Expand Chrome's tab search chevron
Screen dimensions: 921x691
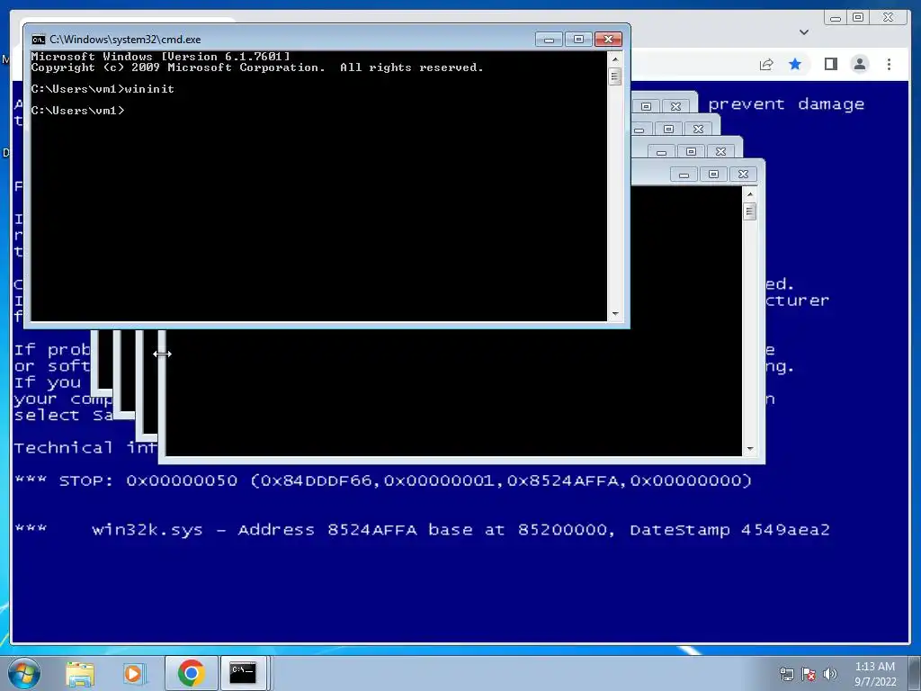[804, 32]
